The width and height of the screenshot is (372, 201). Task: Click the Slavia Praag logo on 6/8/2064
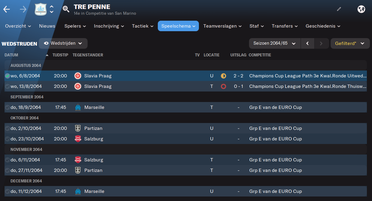(78, 76)
